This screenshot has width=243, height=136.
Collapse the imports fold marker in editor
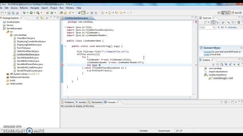pos(65,27)
